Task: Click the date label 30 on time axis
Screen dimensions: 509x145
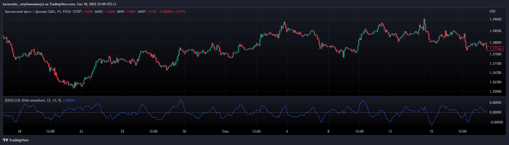Action: [184, 131]
